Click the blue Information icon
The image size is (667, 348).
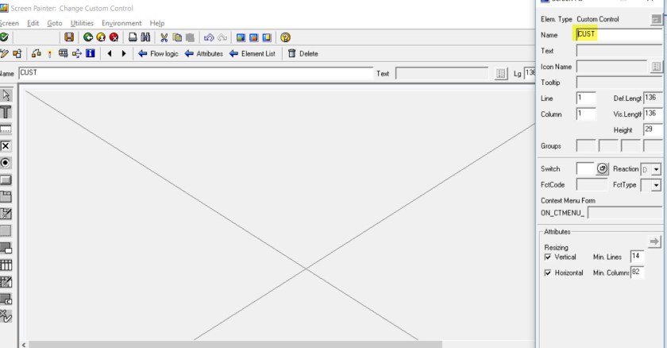pos(91,53)
